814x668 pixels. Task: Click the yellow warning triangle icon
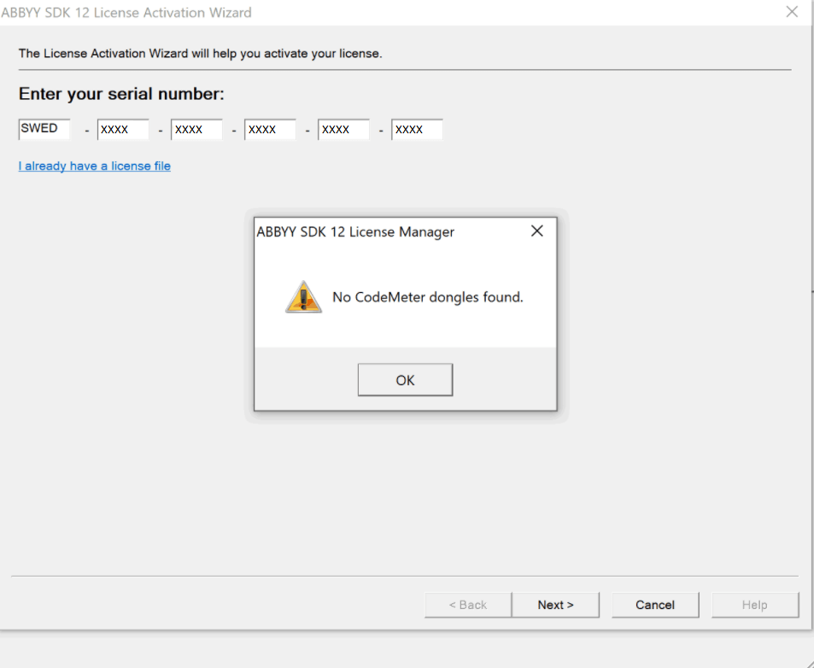[x=302, y=297]
